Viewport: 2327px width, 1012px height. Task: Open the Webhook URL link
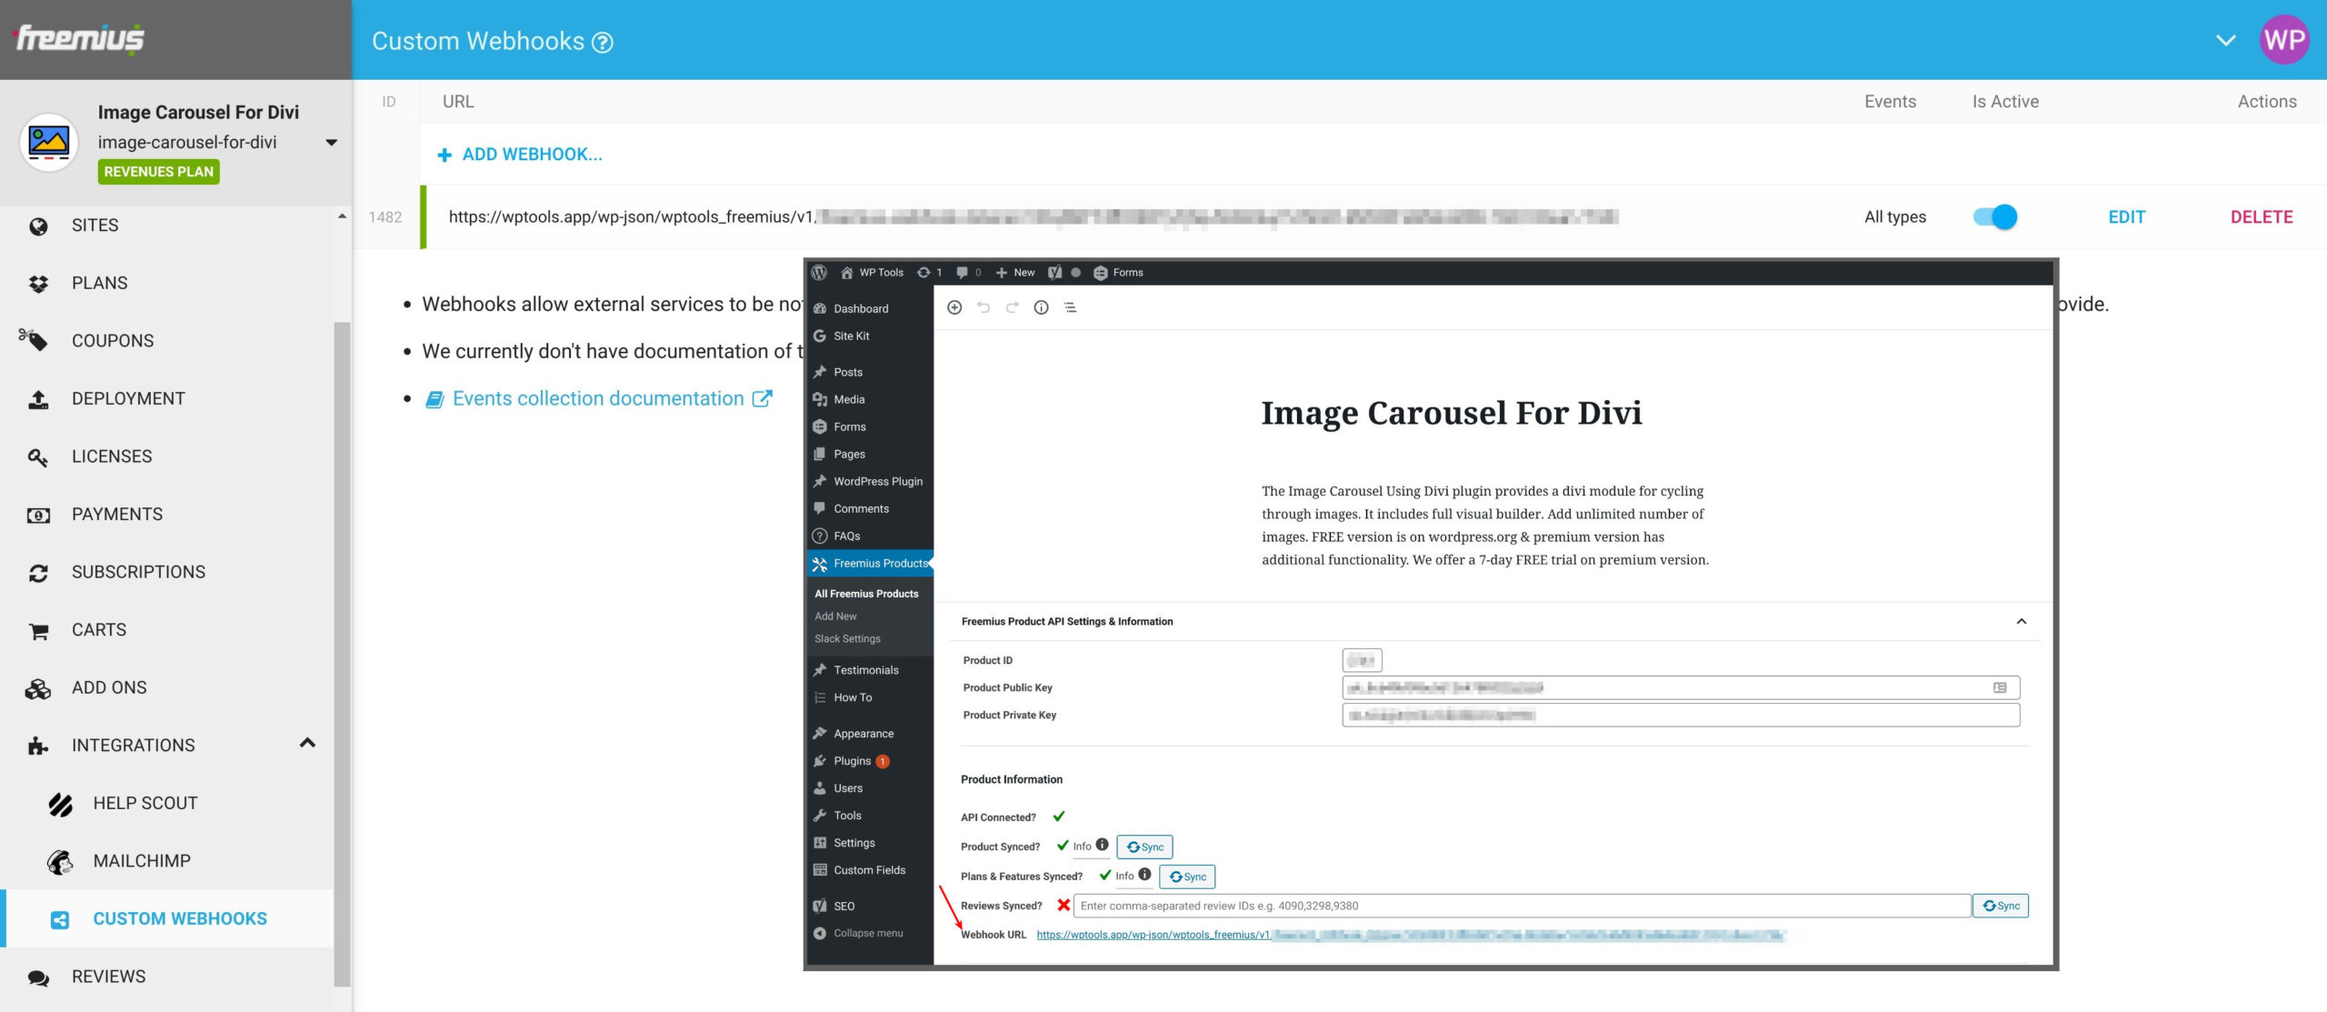1410,935
